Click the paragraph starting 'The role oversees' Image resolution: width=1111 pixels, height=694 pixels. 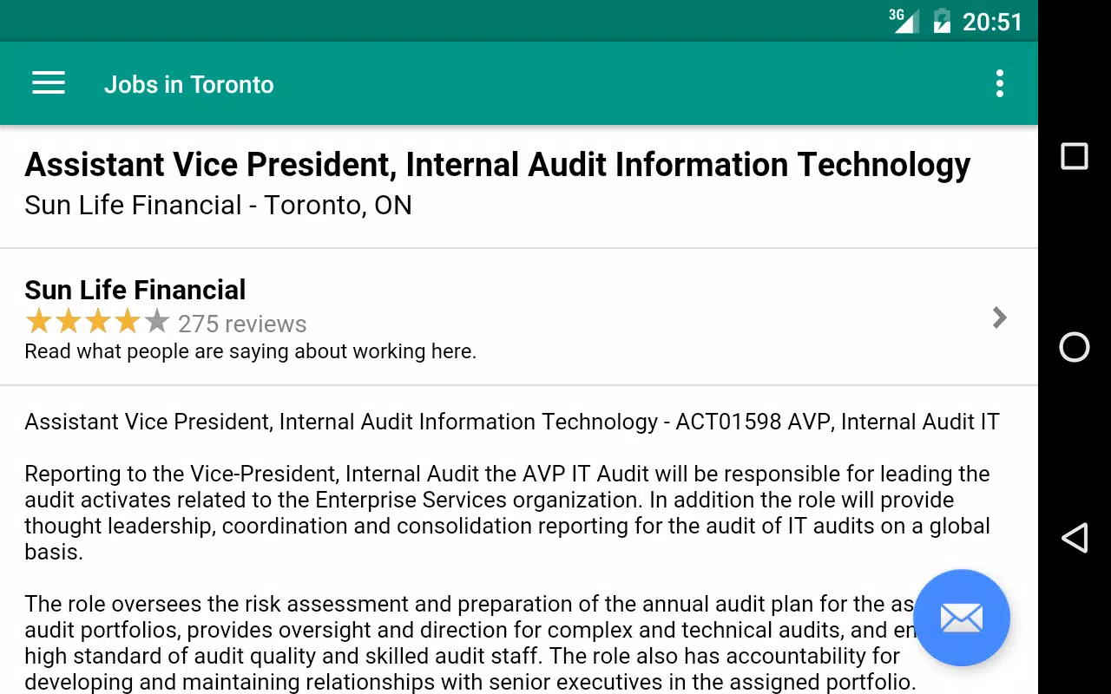[470, 643]
